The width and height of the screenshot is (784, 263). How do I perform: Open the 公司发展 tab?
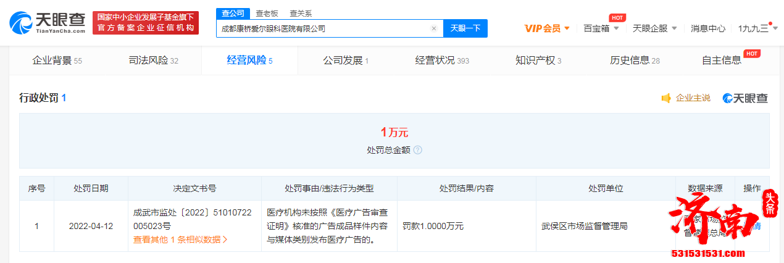346,61
